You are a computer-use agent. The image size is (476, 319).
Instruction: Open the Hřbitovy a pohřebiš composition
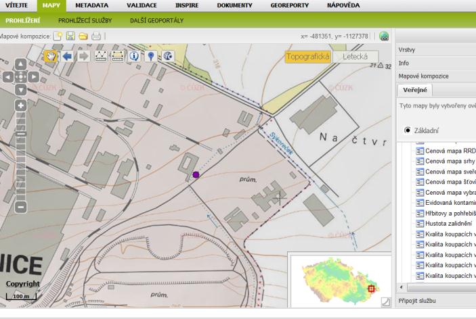coord(450,214)
